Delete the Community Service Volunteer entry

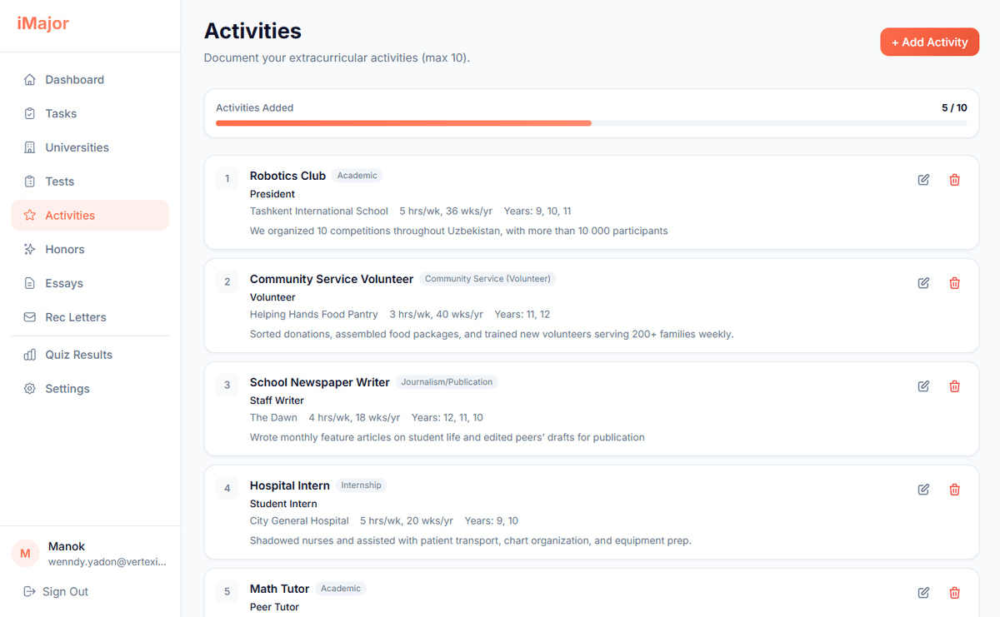coord(954,282)
